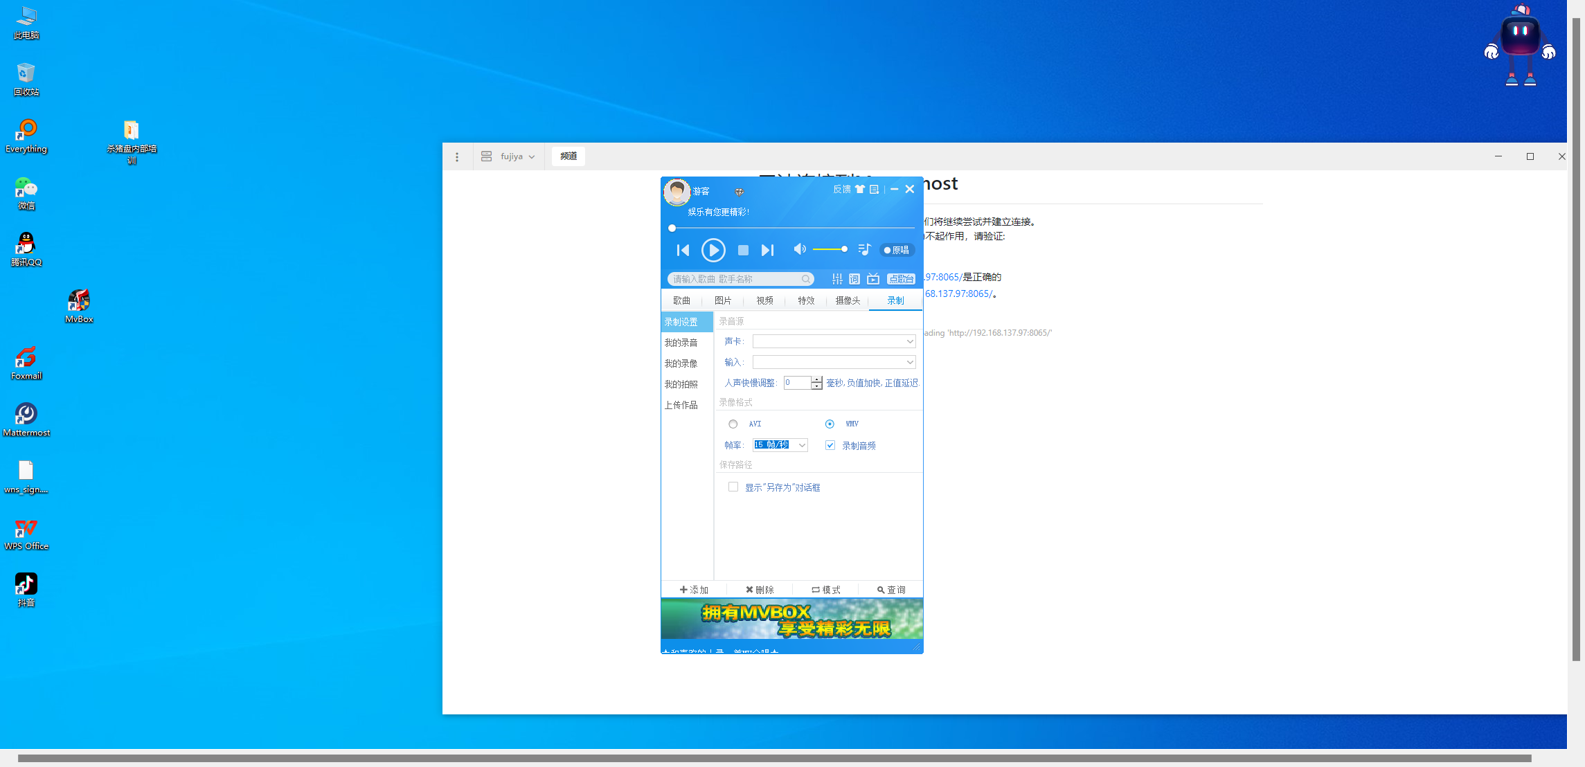Click the 点歌台 button
The height and width of the screenshot is (767, 1585).
901,279
